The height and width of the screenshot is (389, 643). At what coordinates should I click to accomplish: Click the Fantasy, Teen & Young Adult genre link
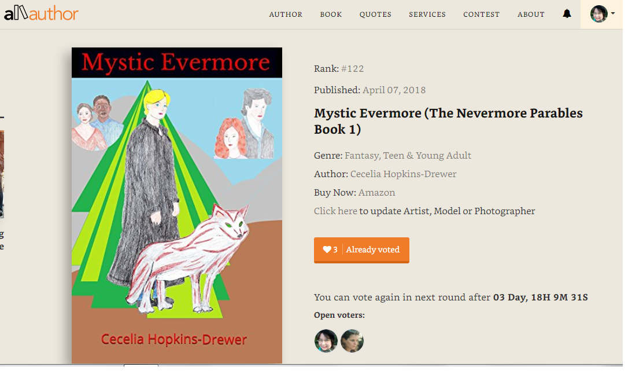point(408,156)
